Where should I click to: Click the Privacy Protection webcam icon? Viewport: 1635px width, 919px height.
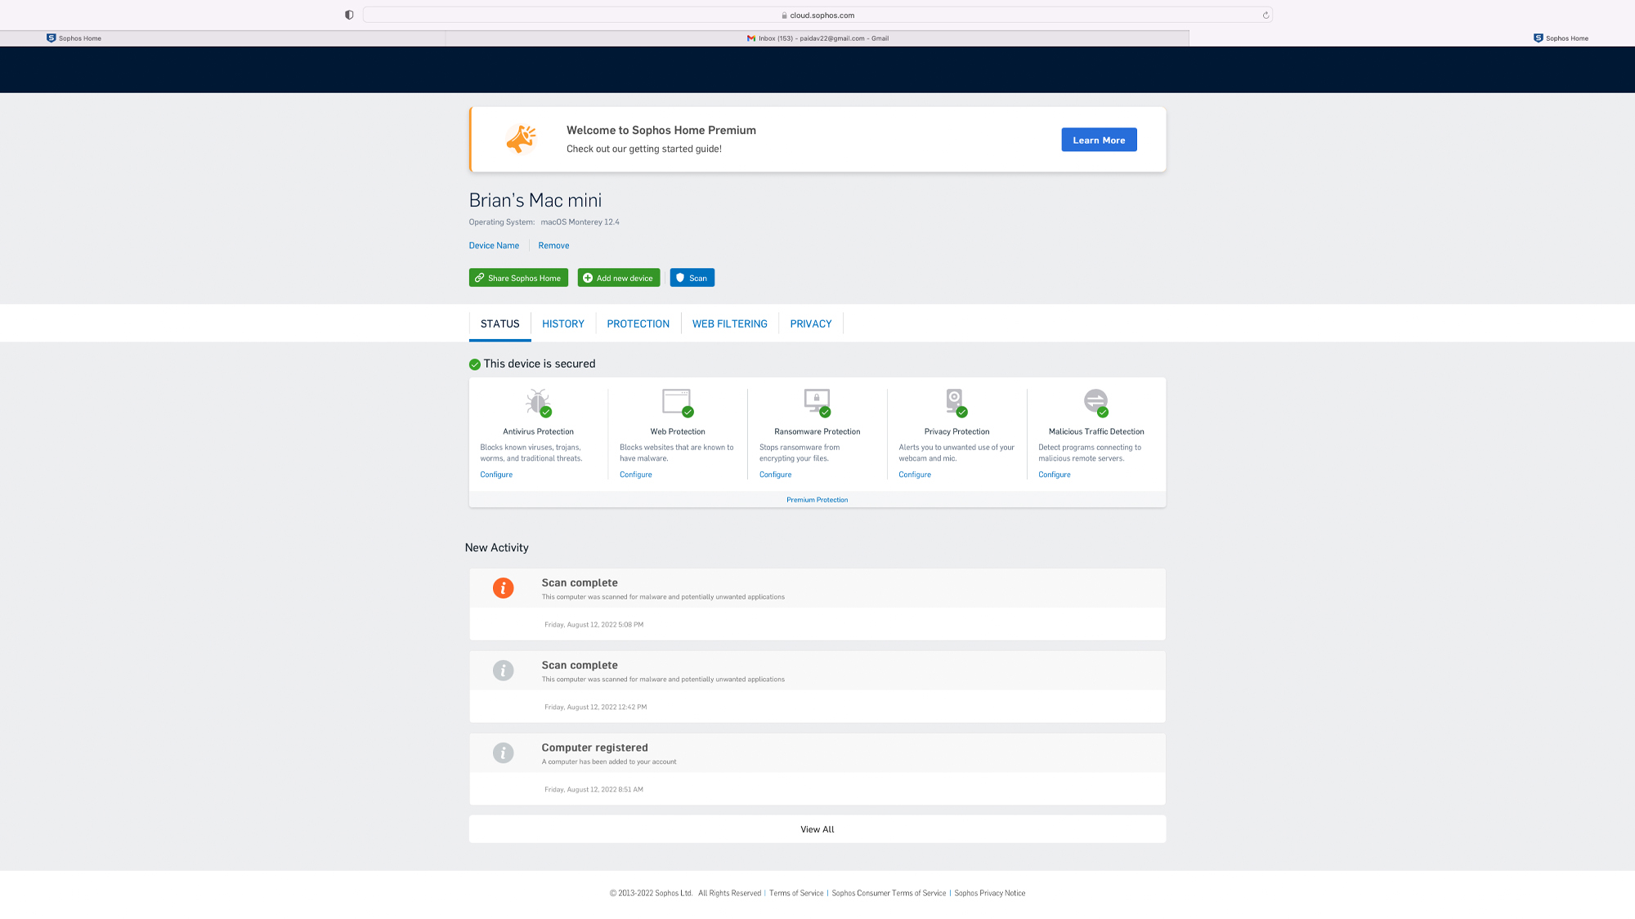point(955,401)
